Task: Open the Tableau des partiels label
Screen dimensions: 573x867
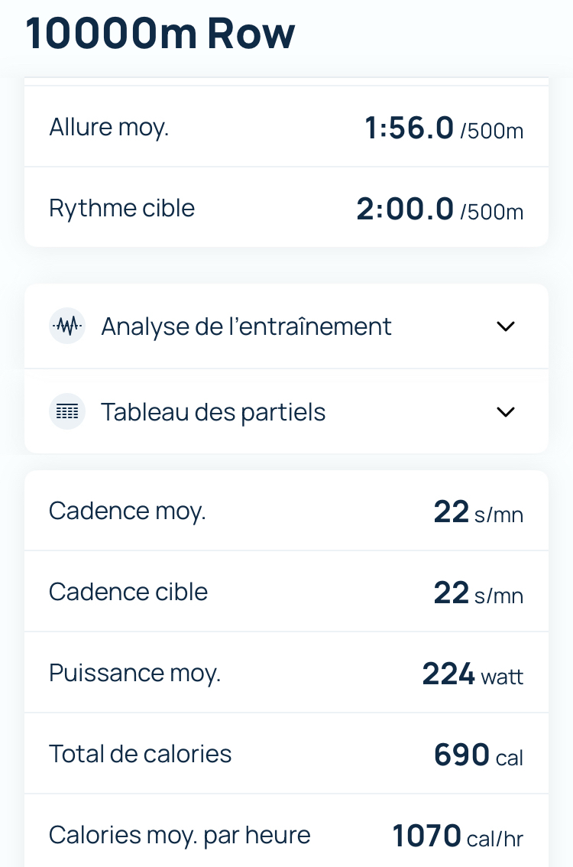Action: tap(213, 412)
